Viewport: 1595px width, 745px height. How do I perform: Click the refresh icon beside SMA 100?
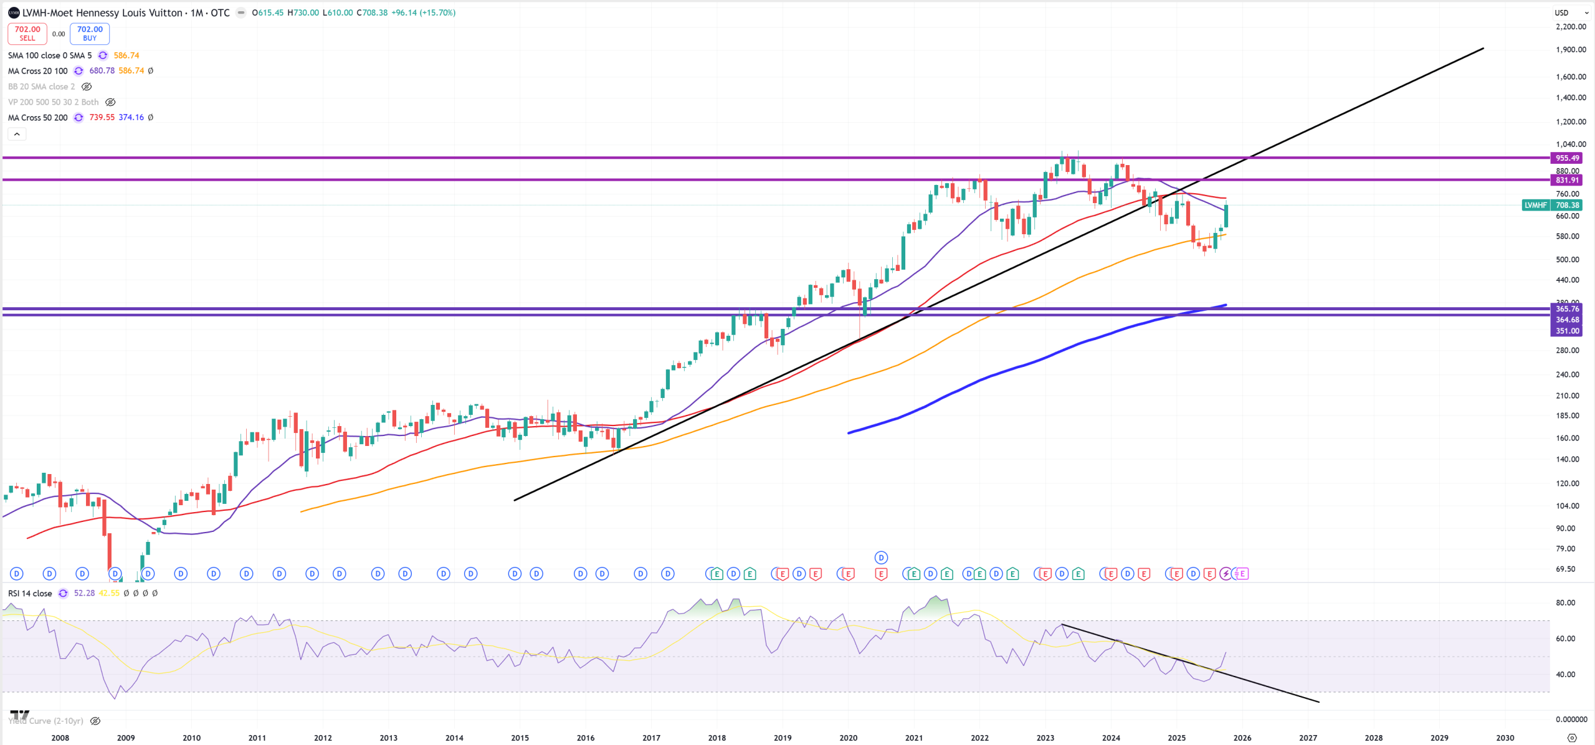point(103,55)
